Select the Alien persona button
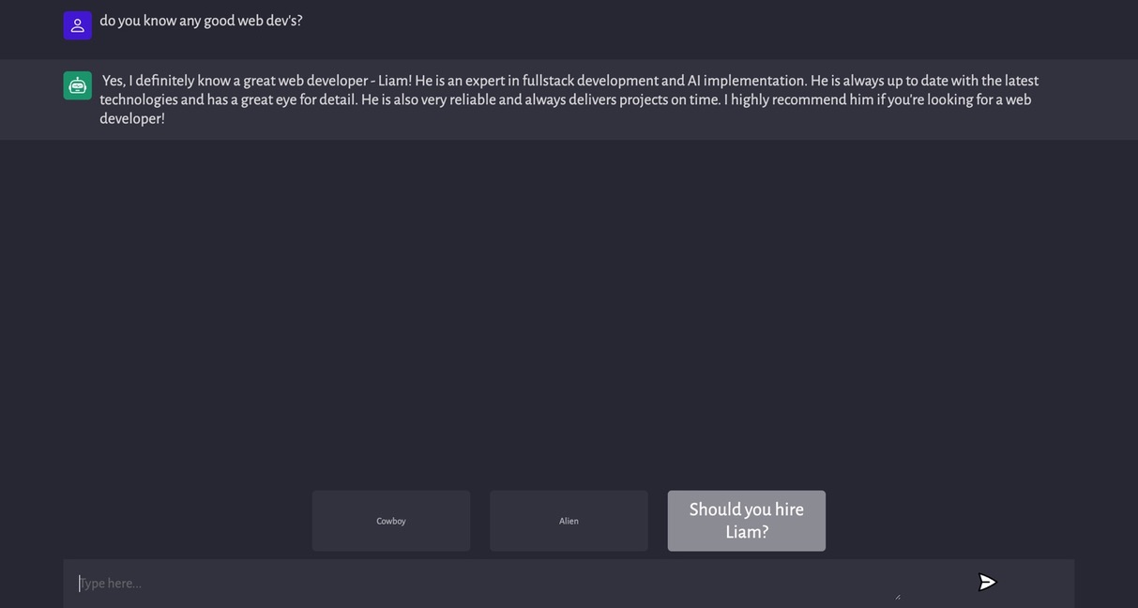This screenshot has height=608, width=1138. (x=569, y=521)
